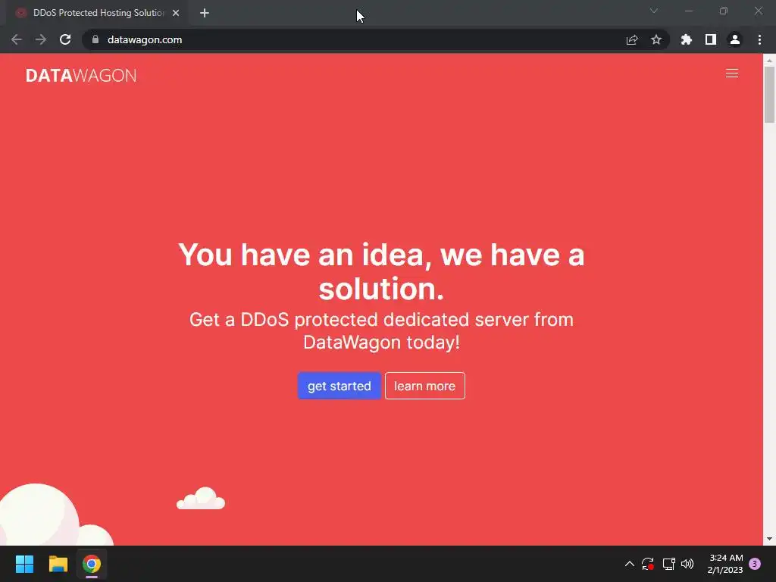Open the Chrome profile avatar
Image resolution: width=776 pixels, height=582 pixels.
click(735, 39)
